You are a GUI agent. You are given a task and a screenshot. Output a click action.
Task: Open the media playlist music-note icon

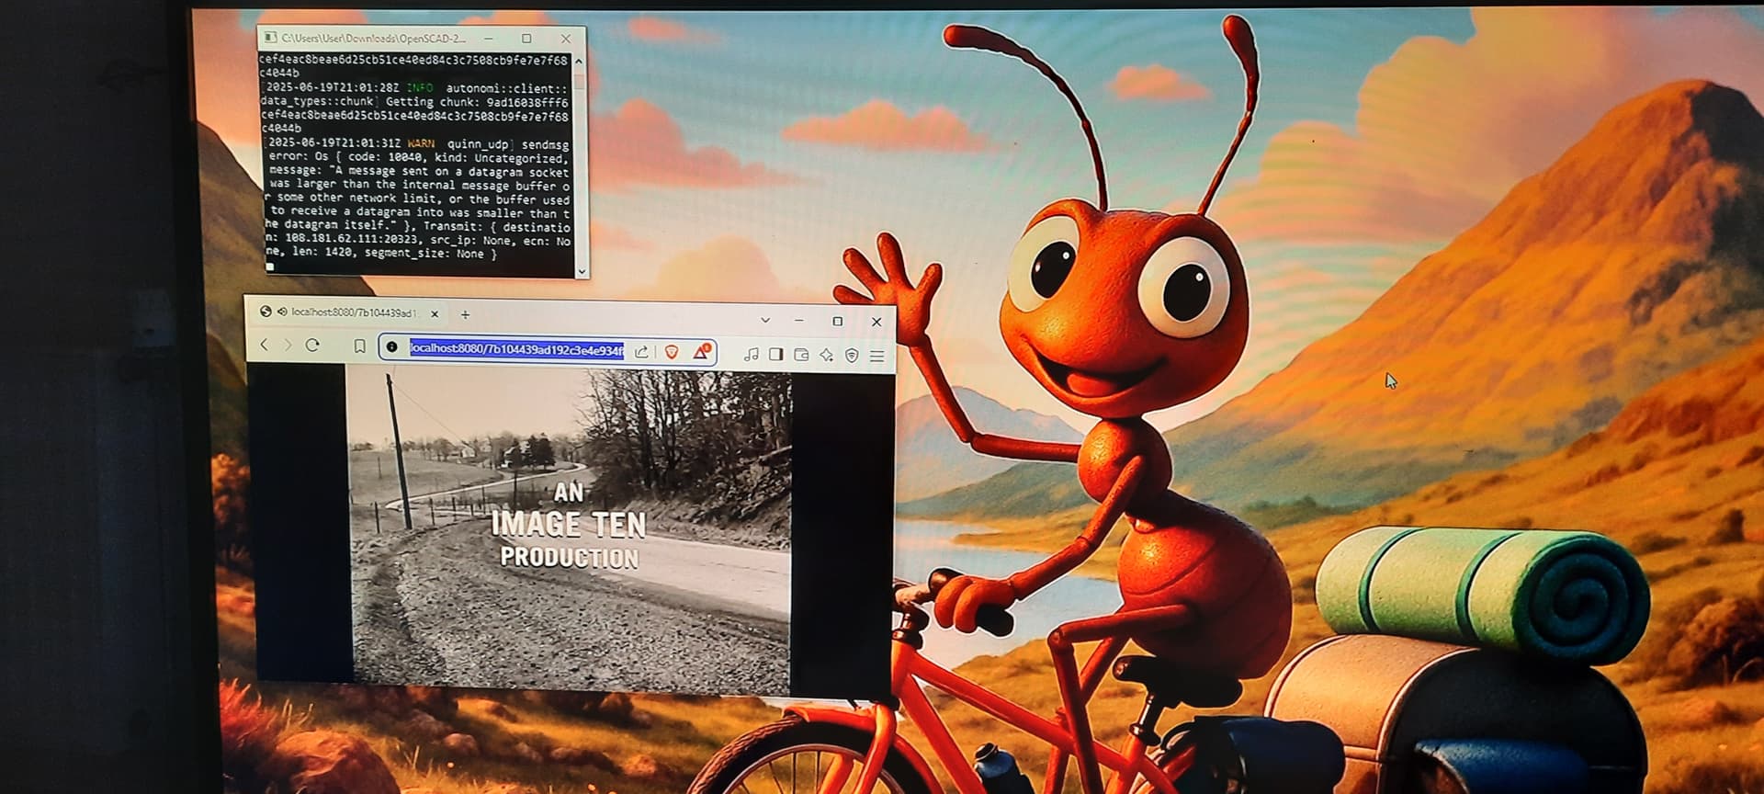(x=752, y=354)
